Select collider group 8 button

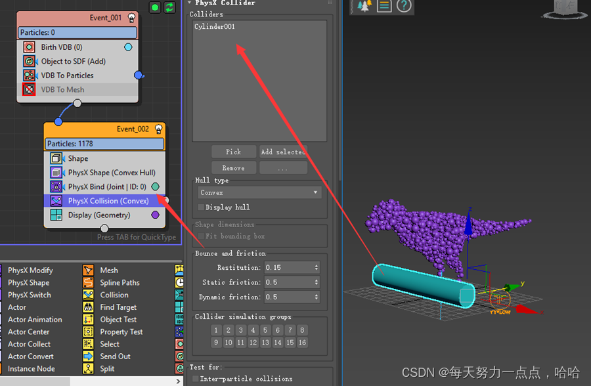pyautogui.click(x=302, y=330)
